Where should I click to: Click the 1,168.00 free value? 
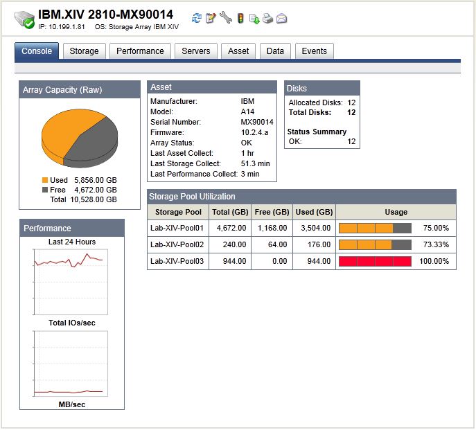[272, 228]
